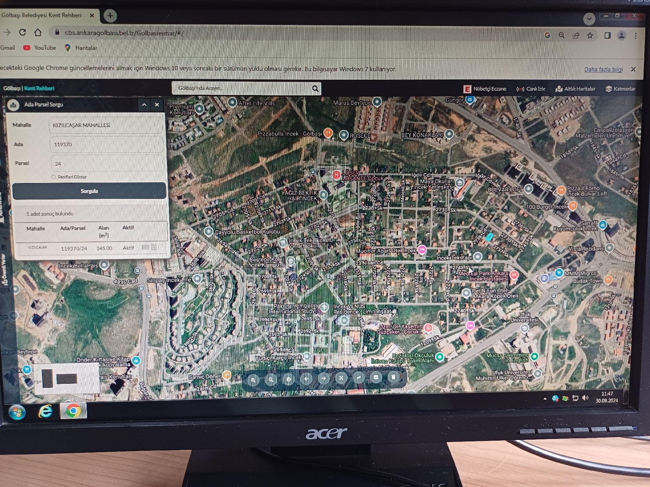Show hidden tray icons arrow

pos(545,399)
